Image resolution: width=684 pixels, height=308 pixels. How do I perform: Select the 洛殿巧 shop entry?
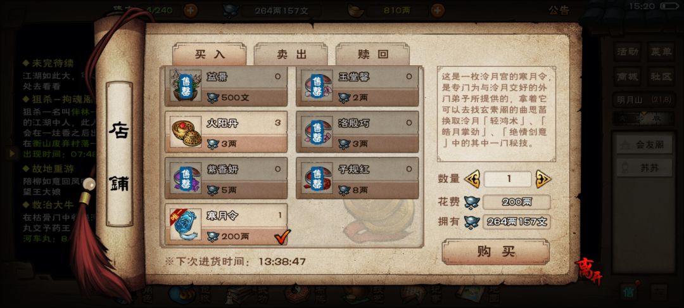[x=357, y=132]
